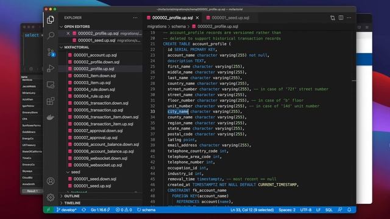Open 000008_account_balance.up.sql file
Image resolution: width=390 pixels, height=219 pixels.
(100, 151)
